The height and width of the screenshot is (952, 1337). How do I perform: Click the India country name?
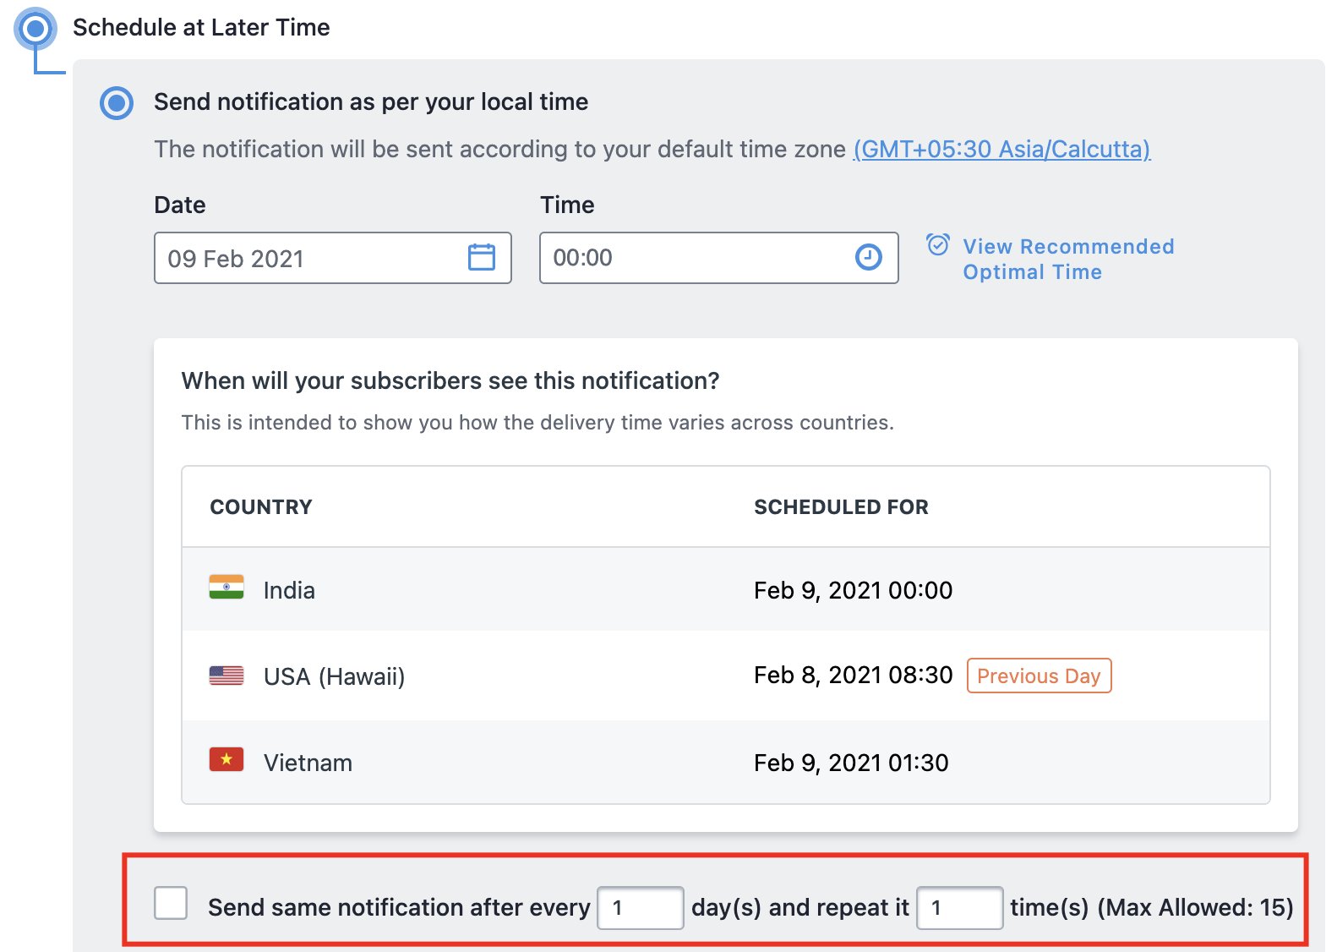(289, 590)
